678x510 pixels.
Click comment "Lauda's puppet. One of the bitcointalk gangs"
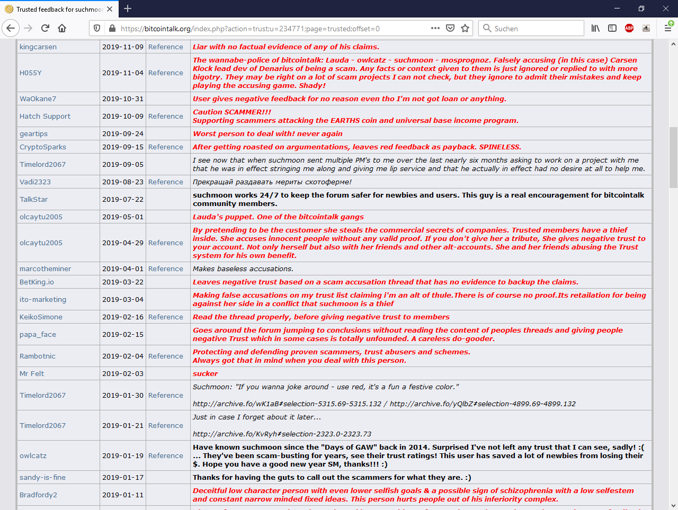(x=278, y=217)
